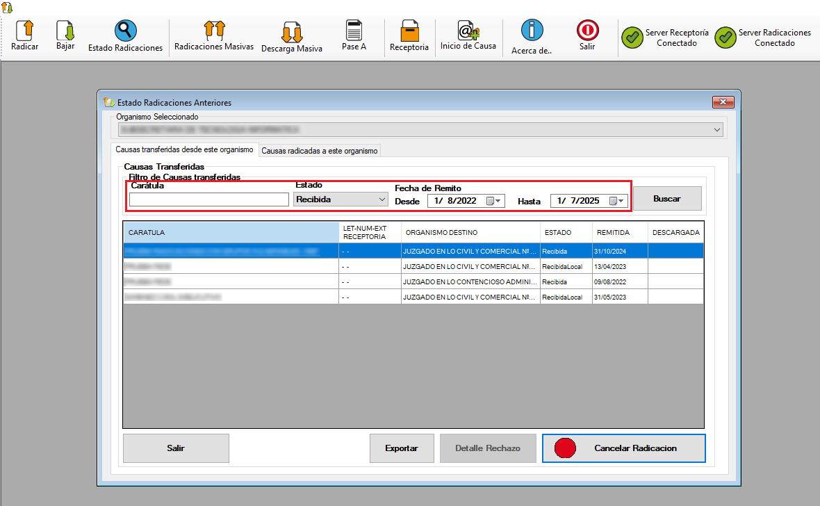Click the Radicar toolbar icon

pos(24,31)
